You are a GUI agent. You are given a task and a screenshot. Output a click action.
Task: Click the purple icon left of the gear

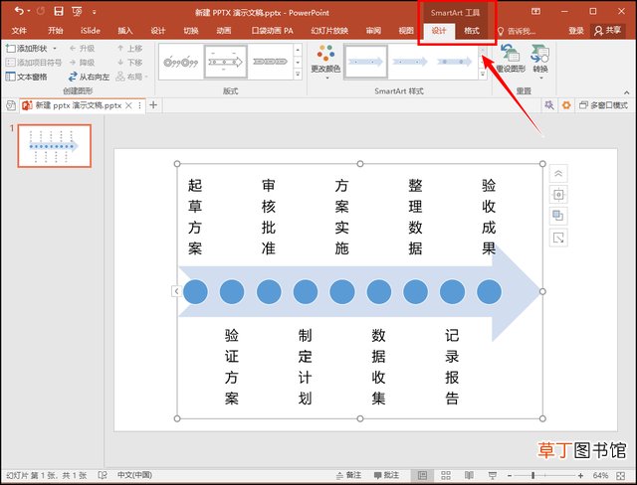tap(549, 105)
